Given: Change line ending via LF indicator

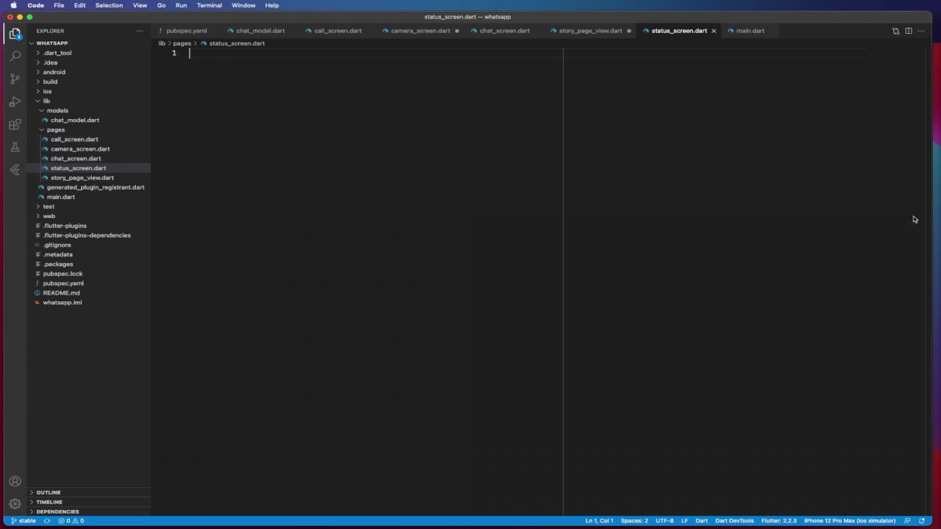Looking at the screenshot, I should [684, 521].
